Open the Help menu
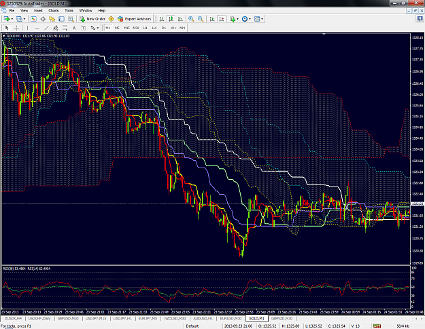This screenshot has height=329, width=425. tap(102, 11)
